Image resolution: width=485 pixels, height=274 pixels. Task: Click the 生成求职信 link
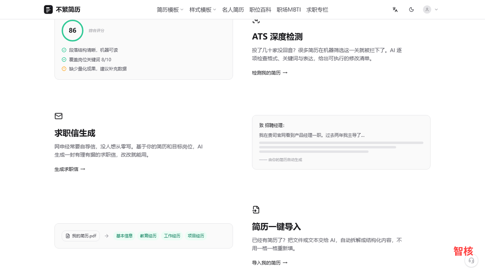coord(70,169)
